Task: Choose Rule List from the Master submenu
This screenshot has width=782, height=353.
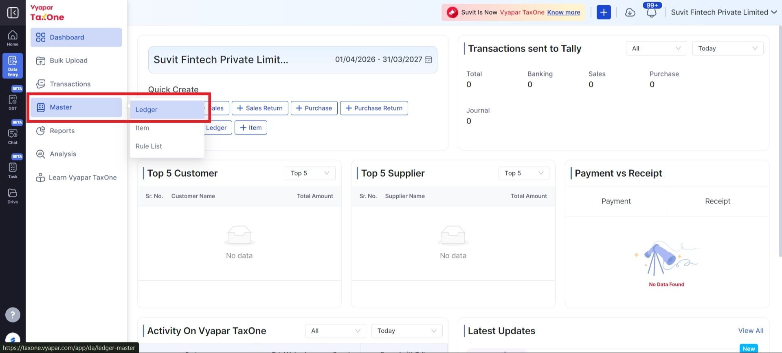Action: point(167,146)
